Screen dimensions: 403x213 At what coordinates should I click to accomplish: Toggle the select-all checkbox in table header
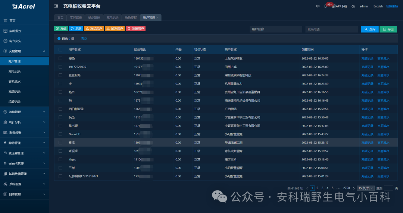tap(60, 50)
